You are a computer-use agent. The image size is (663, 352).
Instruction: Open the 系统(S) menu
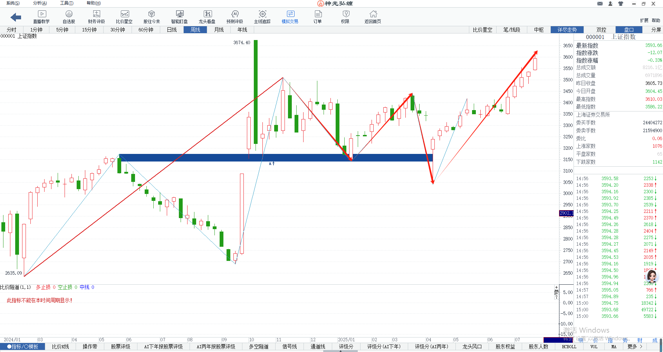click(x=13, y=3)
